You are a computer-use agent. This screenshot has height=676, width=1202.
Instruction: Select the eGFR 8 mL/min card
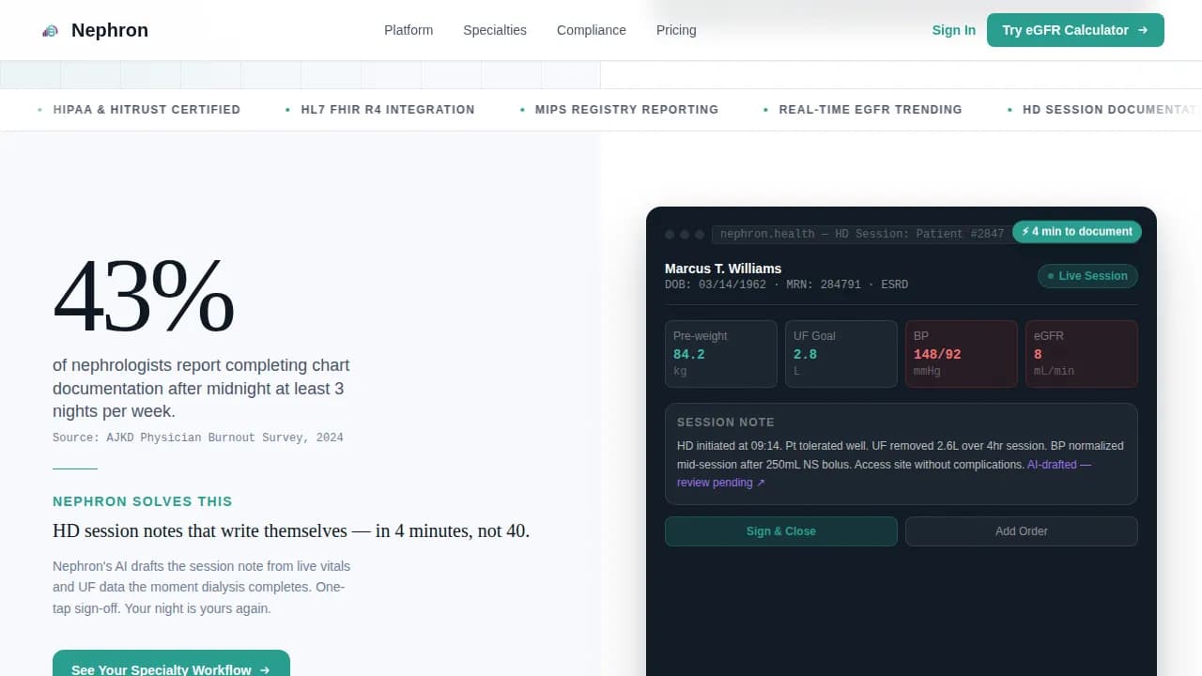[1082, 354]
